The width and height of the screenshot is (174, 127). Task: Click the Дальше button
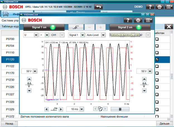tap(165, 123)
